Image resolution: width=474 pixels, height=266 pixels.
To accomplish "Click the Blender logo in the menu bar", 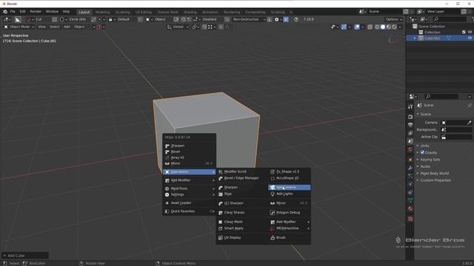I will 5,12.
